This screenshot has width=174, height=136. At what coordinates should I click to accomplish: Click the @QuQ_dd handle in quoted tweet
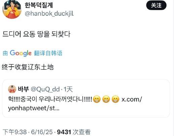45,89
